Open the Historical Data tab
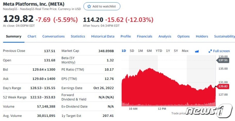This screenshot has width=235, height=121. (103, 36)
